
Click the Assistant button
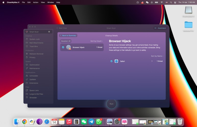point(160,28)
